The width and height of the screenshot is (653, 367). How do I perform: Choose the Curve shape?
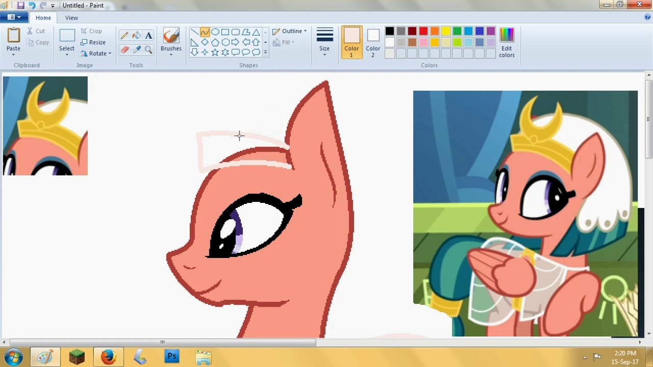[205, 32]
